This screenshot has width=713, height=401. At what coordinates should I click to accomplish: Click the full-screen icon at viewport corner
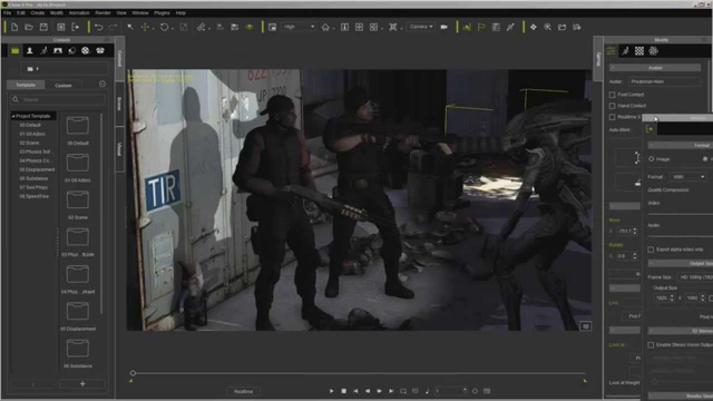click(585, 326)
